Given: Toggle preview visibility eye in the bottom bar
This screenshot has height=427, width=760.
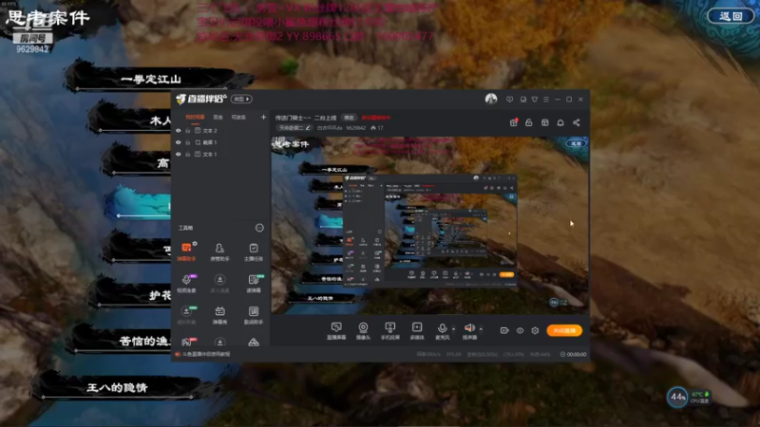Looking at the screenshot, I should tap(520, 330).
